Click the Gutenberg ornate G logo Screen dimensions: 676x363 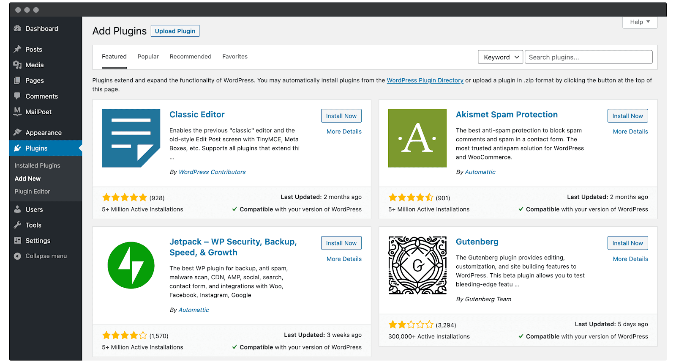tap(417, 265)
